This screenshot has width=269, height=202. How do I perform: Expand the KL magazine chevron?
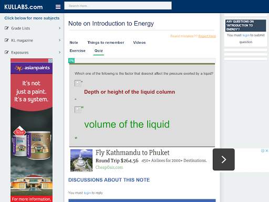point(60,40)
